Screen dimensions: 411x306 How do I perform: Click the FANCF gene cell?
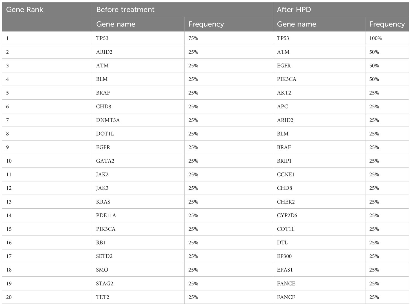tap(319, 297)
